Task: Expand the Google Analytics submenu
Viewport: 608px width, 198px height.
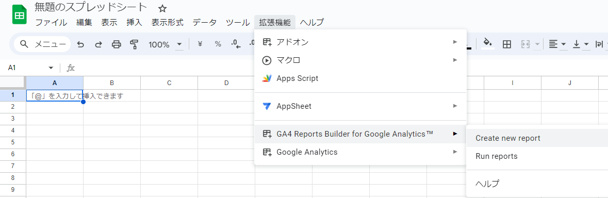Action: coord(360,152)
